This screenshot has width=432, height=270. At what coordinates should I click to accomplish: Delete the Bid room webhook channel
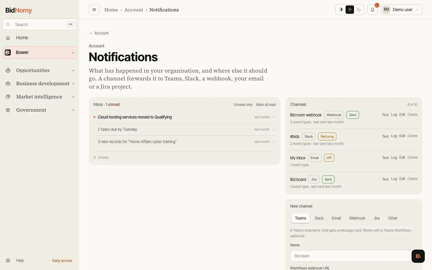[412, 115]
